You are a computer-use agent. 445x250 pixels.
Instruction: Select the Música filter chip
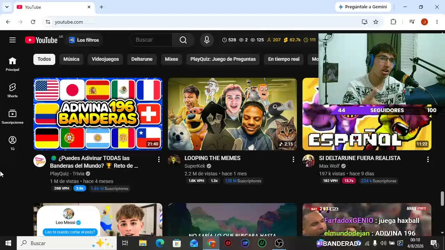(71, 59)
